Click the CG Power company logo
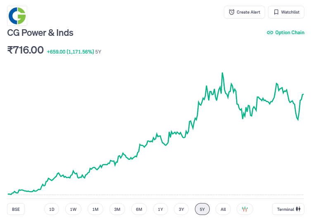The height and width of the screenshot is (222, 313). (17, 16)
